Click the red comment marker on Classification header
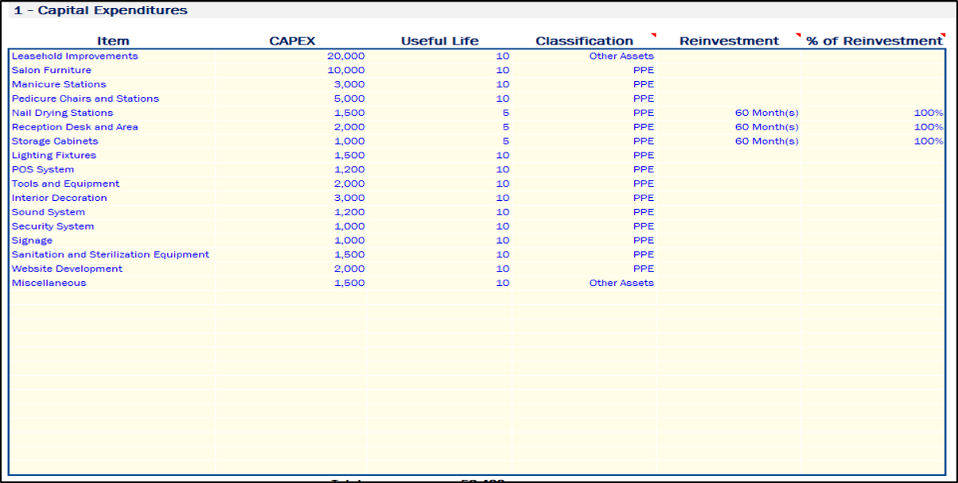958x483 pixels. [653, 36]
